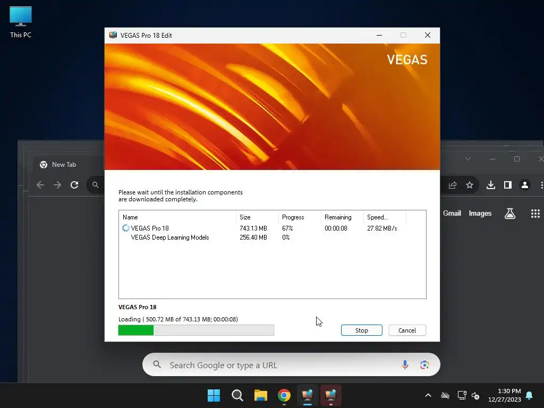
Task: Click the 256.40 MB size value
Action: point(253,237)
